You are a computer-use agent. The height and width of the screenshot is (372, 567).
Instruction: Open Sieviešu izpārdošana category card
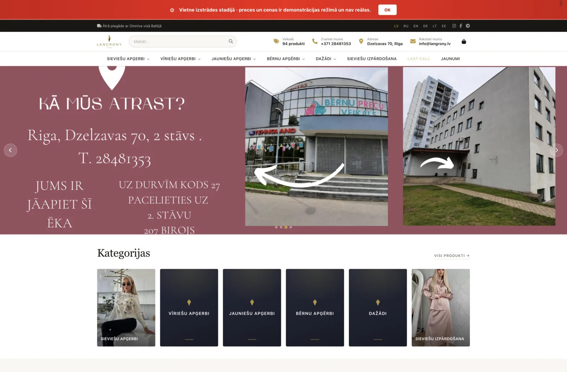[441, 308]
